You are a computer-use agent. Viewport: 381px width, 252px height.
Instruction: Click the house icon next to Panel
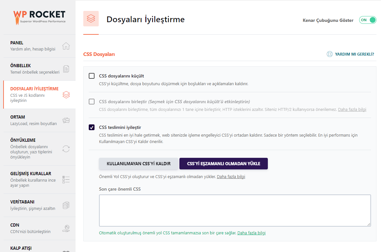[x=66, y=46]
